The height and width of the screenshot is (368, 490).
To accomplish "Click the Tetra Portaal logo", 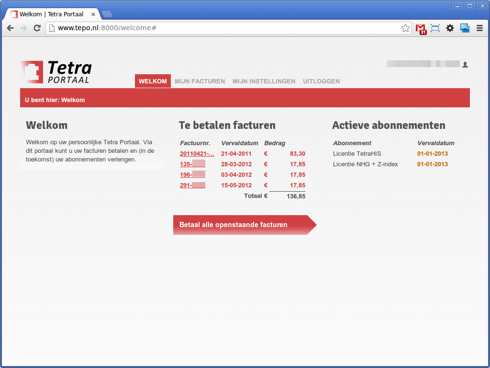I will pyautogui.click(x=56, y=72).
